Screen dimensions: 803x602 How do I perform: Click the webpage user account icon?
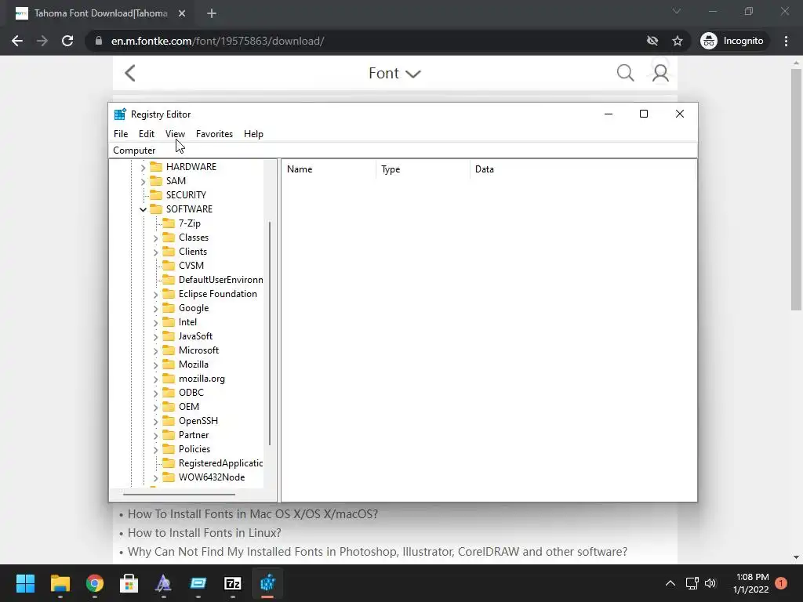point(660,73)
